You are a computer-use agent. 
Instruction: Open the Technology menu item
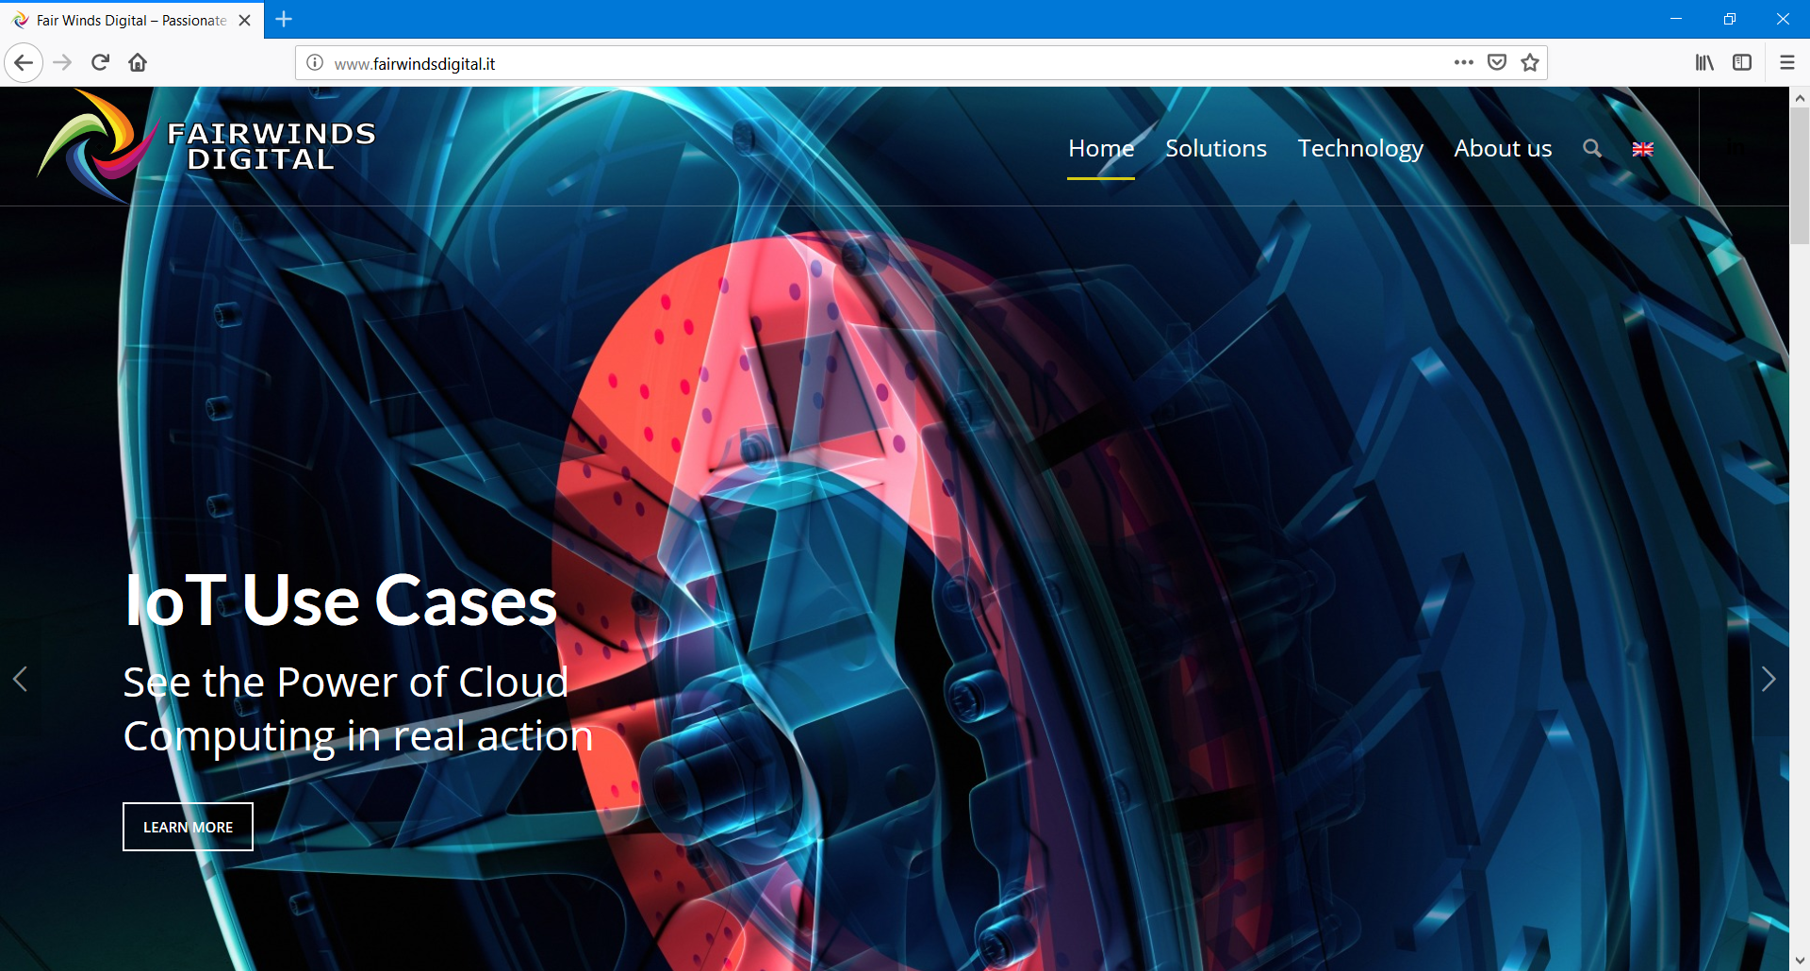(1360, 148)
